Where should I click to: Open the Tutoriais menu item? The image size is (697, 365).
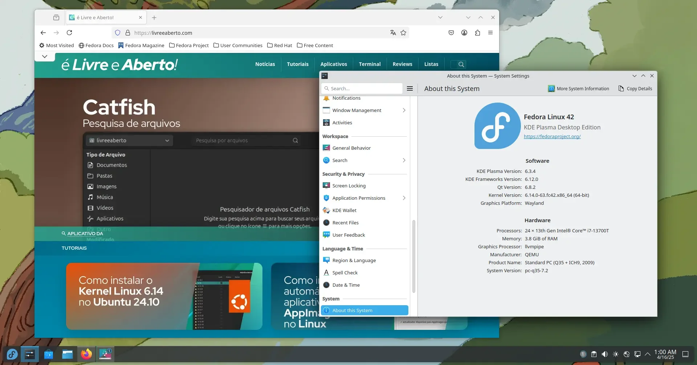(298, 64)
